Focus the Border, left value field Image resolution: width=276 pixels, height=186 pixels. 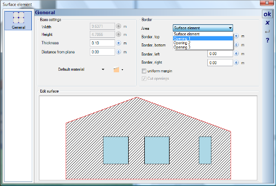pyautogui.click(x=220, y=54)
